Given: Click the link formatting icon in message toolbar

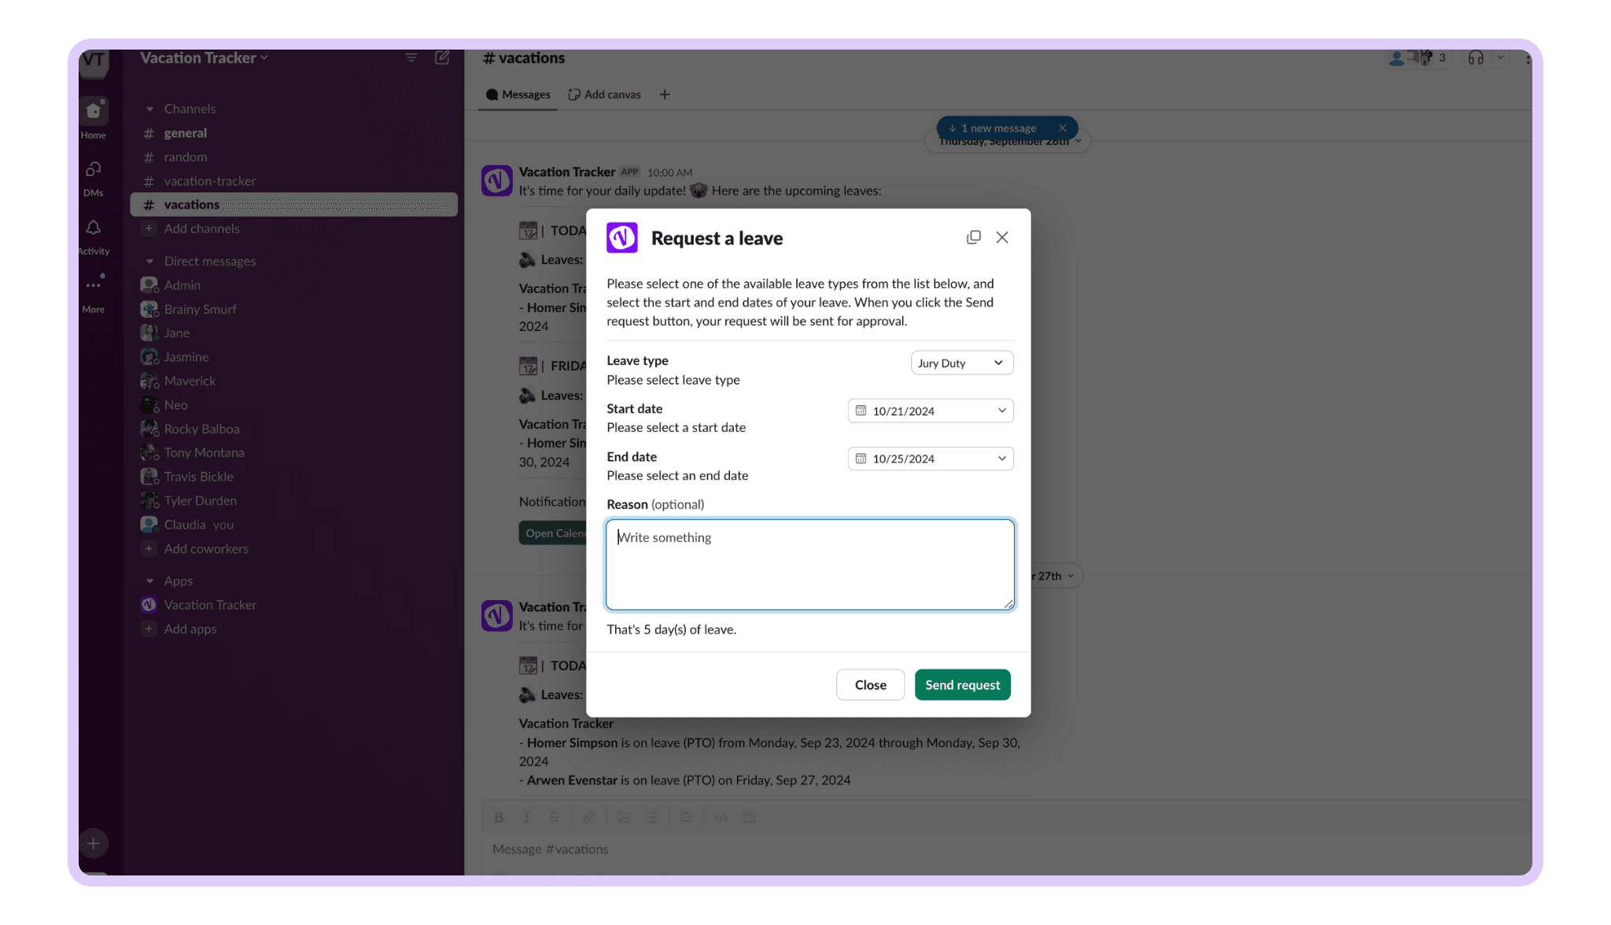Looking at the screenshot, I should (x=588, y=816).
